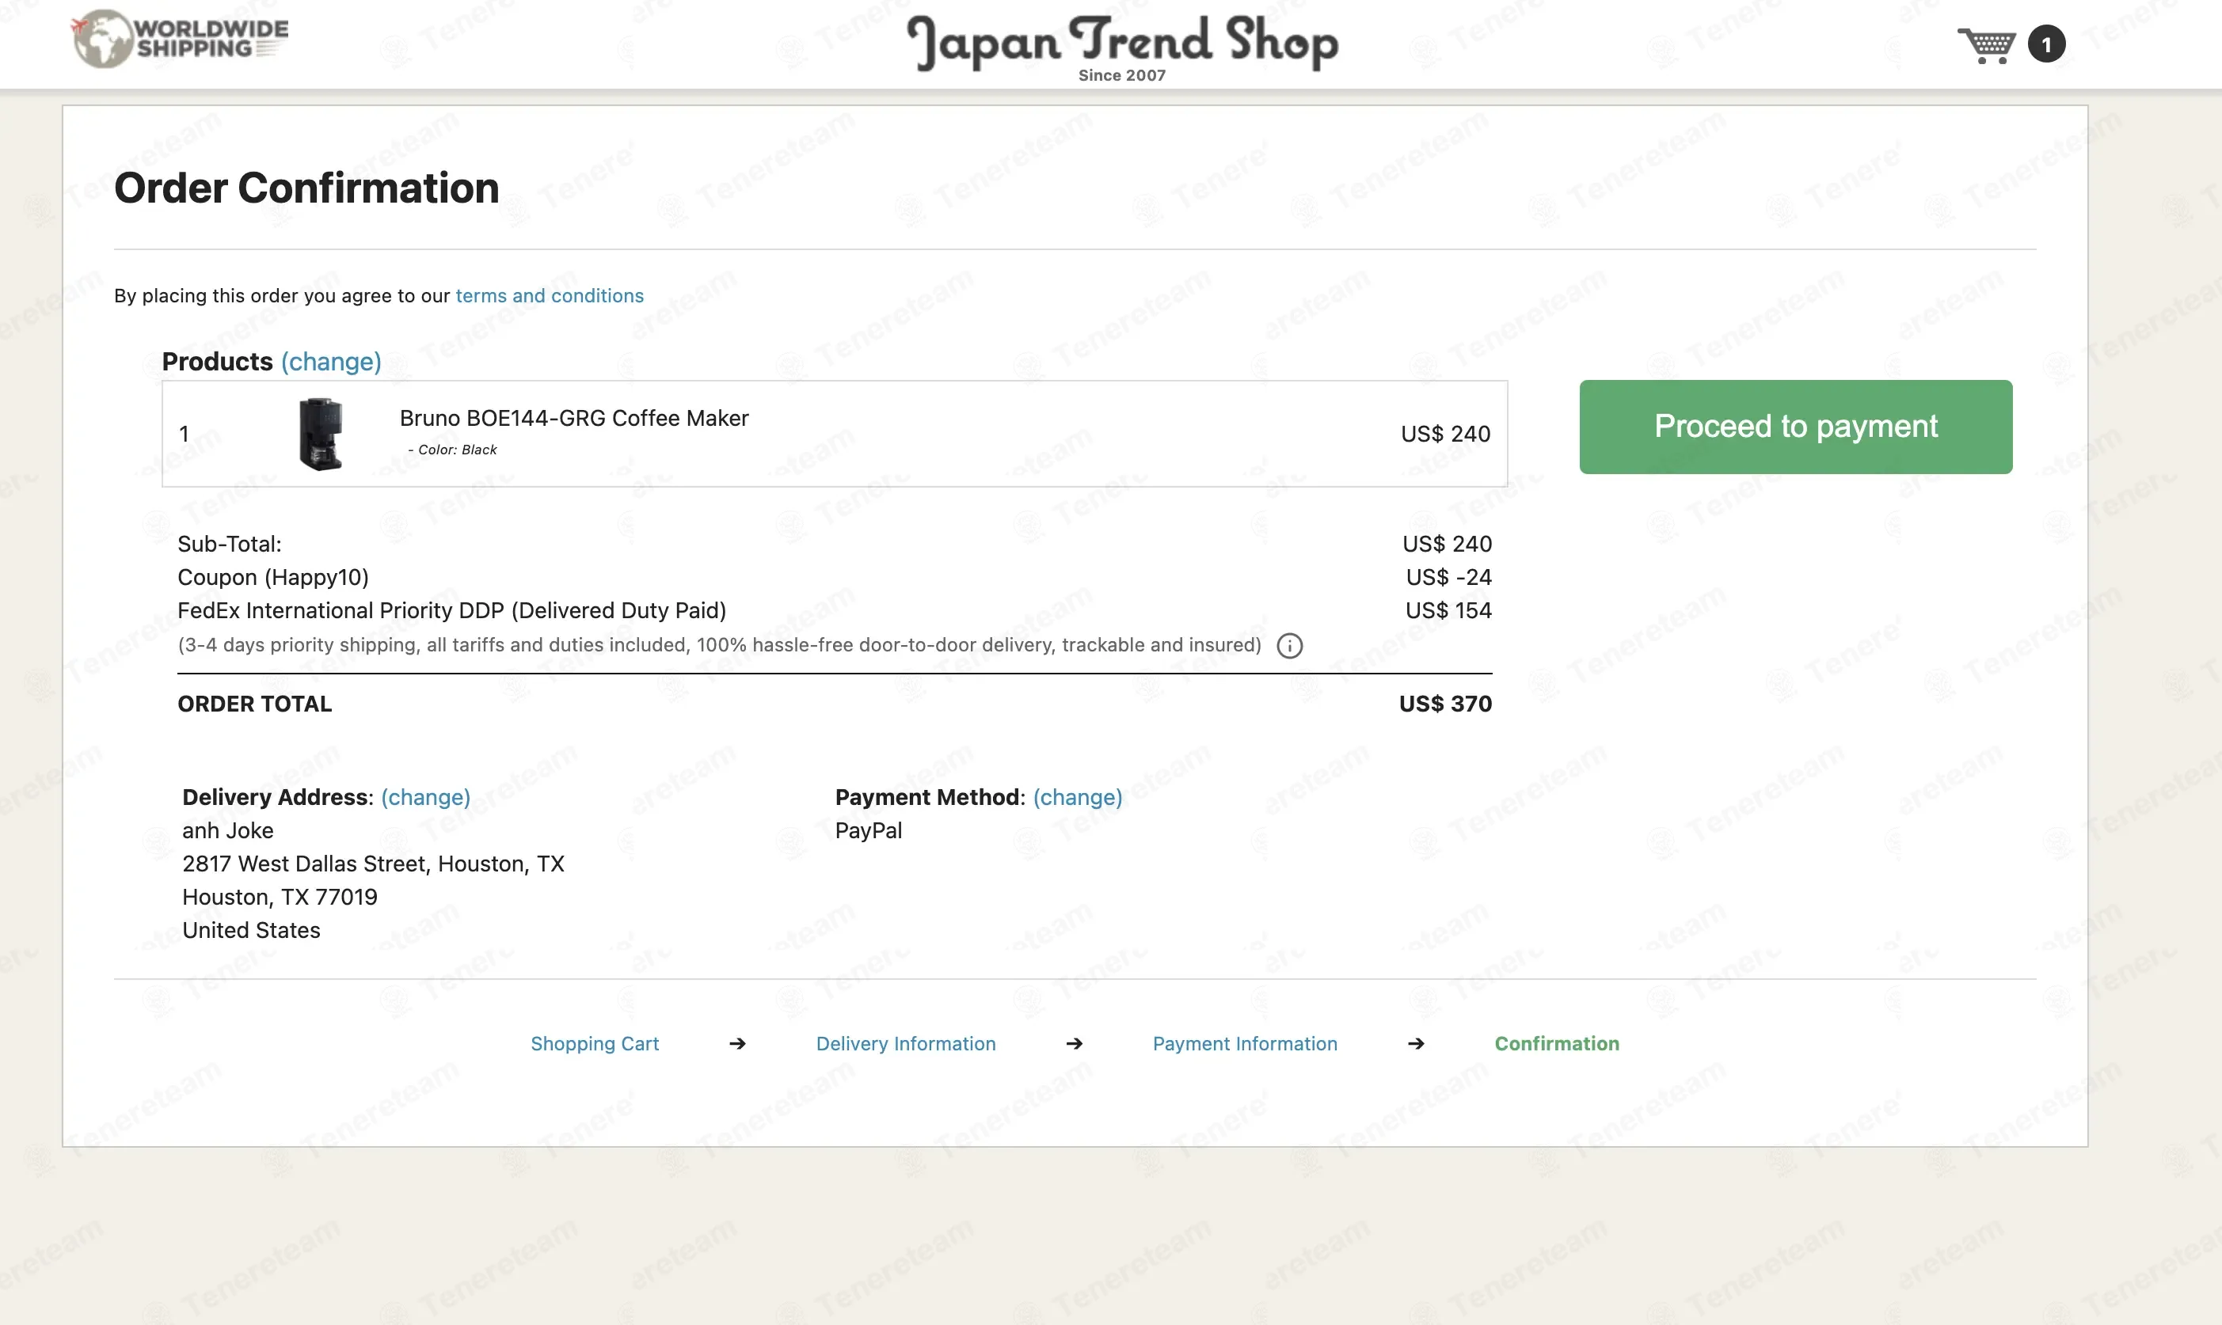Go back to Shopping Cart step
Viewport: 2222px width, 1325px height.
coord(595,1044)
